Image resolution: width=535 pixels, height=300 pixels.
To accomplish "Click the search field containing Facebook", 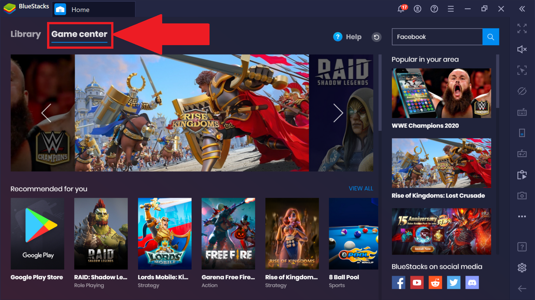I will coord(437,37).
